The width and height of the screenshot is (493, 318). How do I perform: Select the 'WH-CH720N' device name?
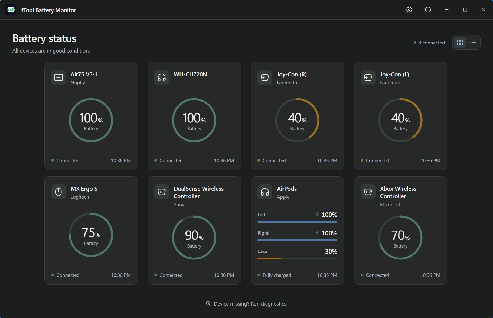tap(190, 74)
